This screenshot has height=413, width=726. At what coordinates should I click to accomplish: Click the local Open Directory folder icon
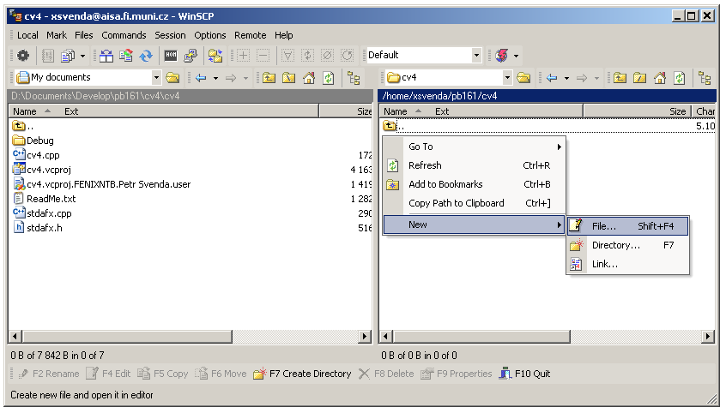click(172, 78)
